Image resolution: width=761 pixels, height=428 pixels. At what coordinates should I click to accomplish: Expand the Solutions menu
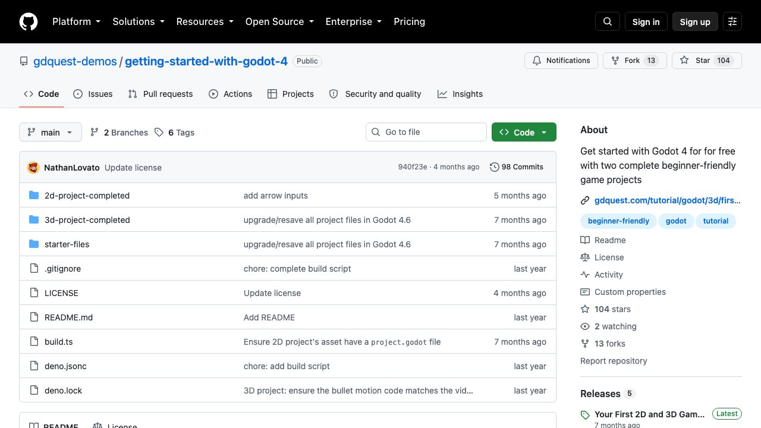point(139,21)
